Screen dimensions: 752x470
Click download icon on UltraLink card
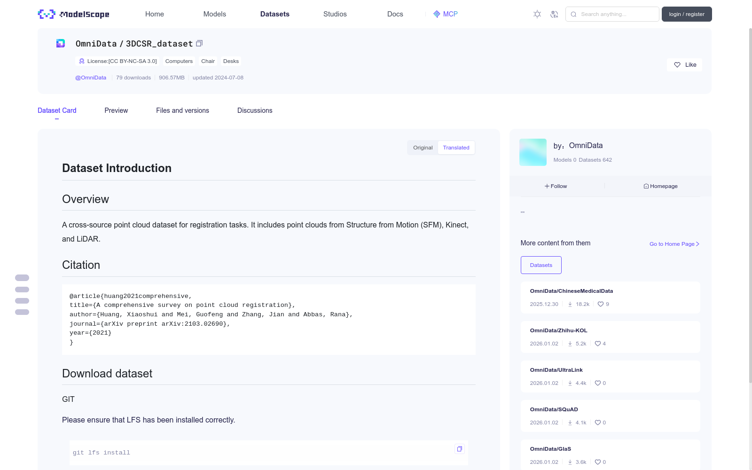[570, 383]
